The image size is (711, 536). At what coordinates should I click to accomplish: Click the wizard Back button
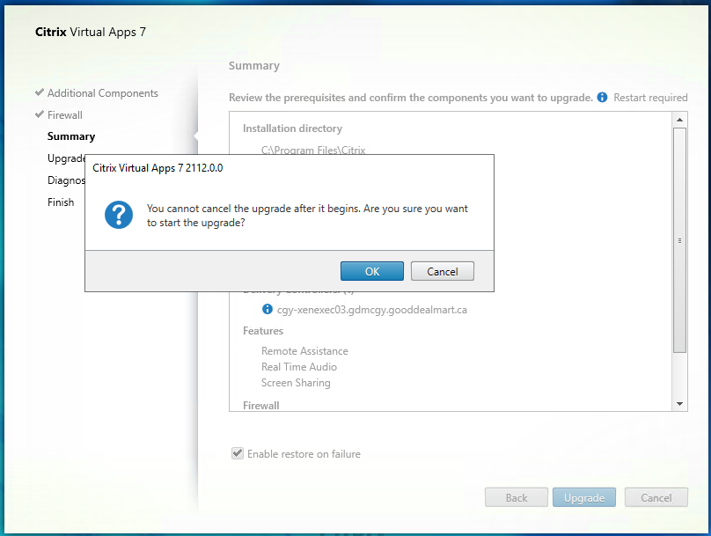[516, 497]
